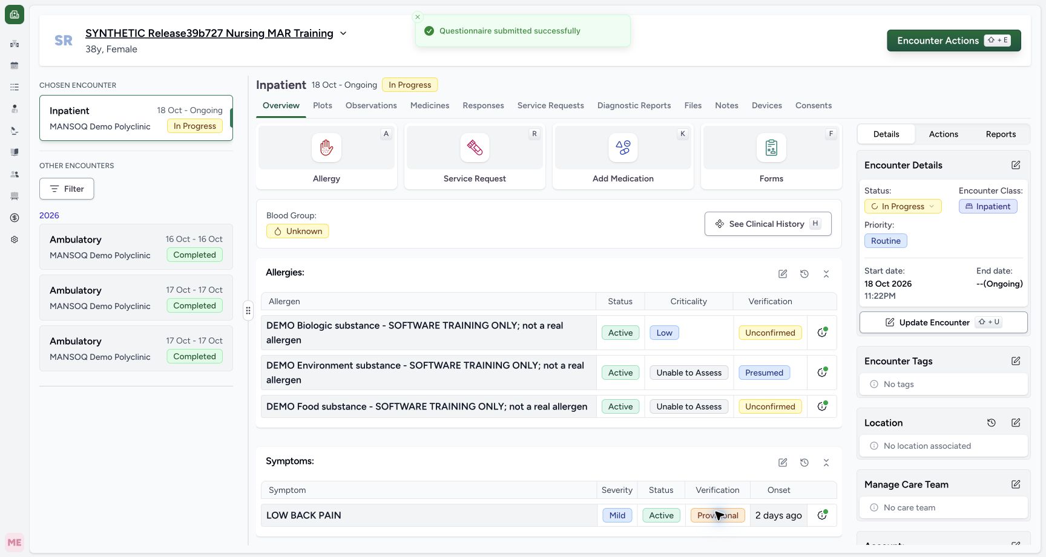This screenshot has height=557, width=1046.
Task: Expand patient name dropdown chevron
Action: coord(343,33)
